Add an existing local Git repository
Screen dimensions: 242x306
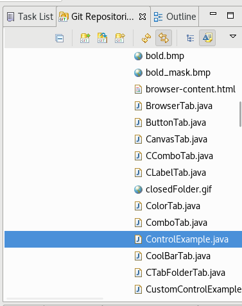click(x=85, y=38)
